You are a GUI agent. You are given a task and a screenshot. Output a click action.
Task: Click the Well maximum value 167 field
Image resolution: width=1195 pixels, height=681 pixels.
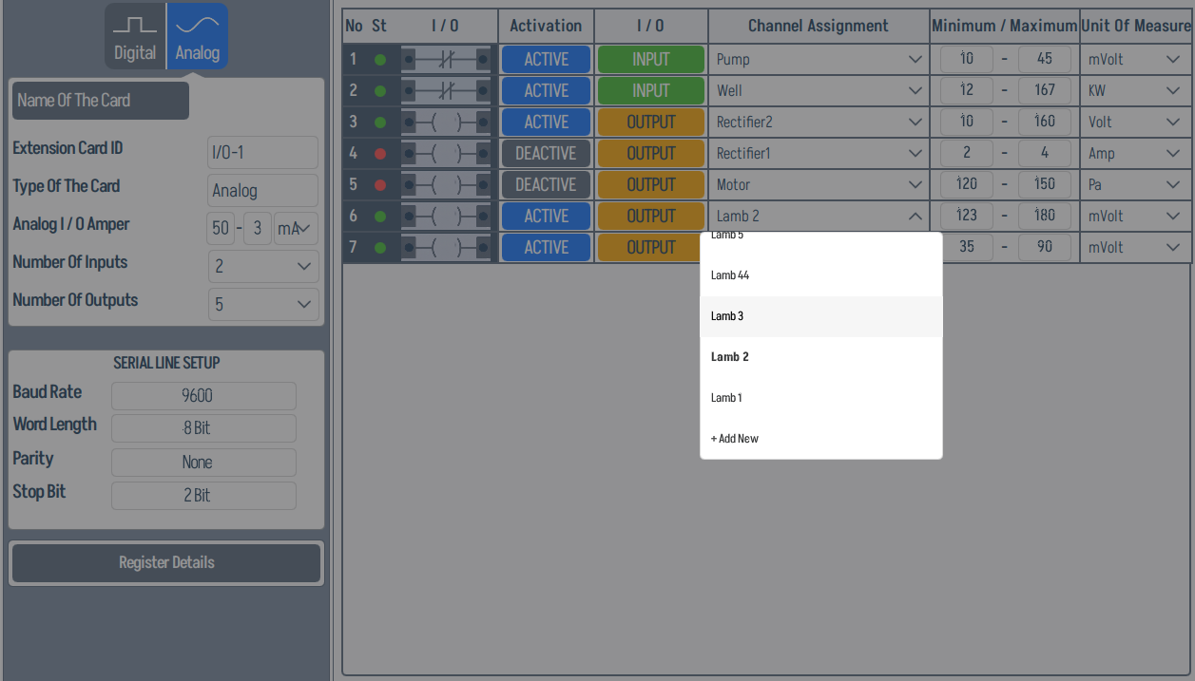tap(1045, 90)
